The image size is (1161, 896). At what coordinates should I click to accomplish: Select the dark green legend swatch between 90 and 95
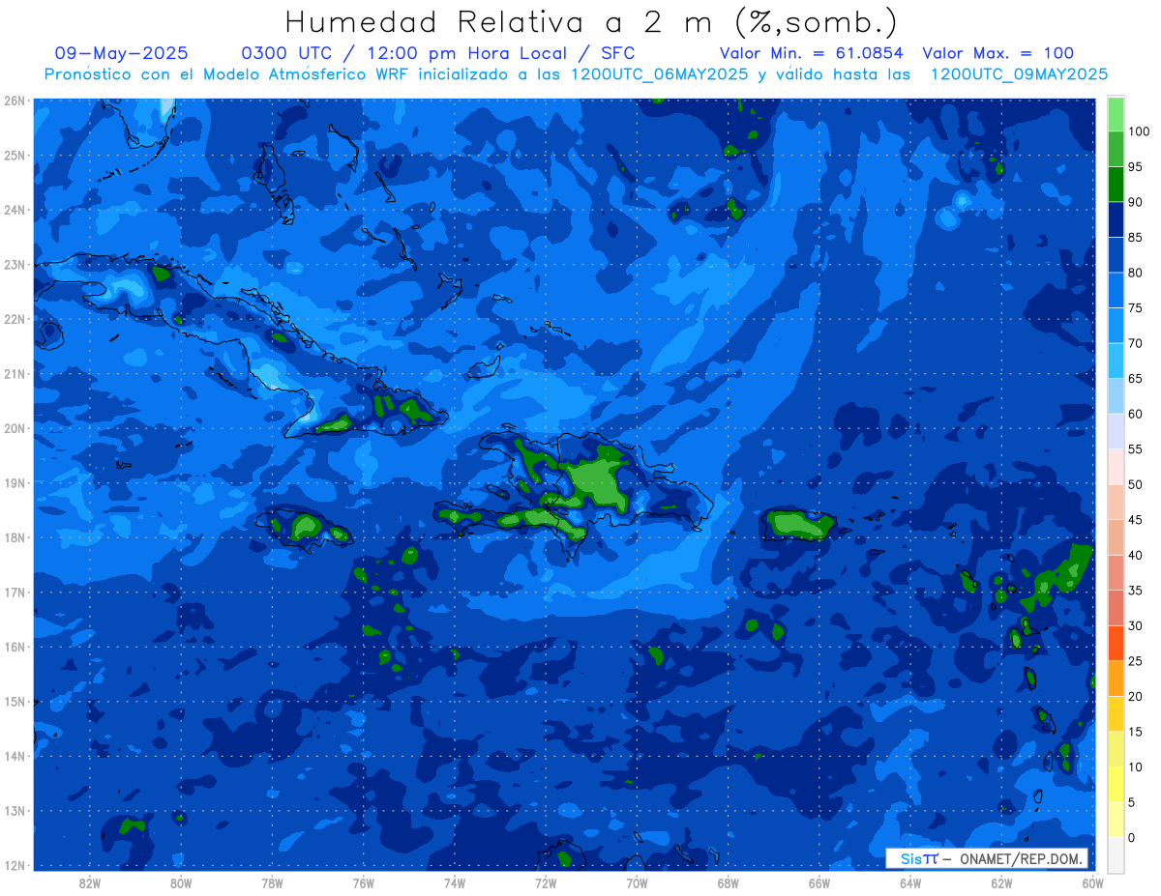tap(1116, 185)
